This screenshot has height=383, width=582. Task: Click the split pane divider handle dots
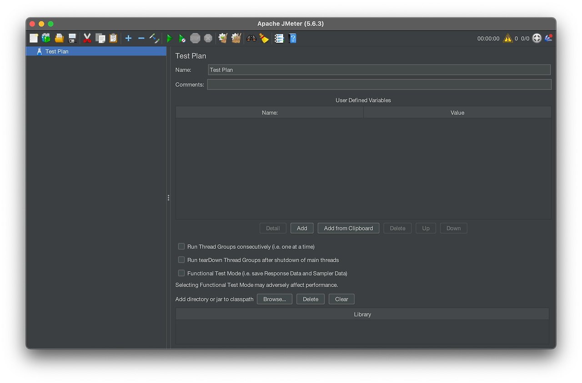tap(168, 198)
